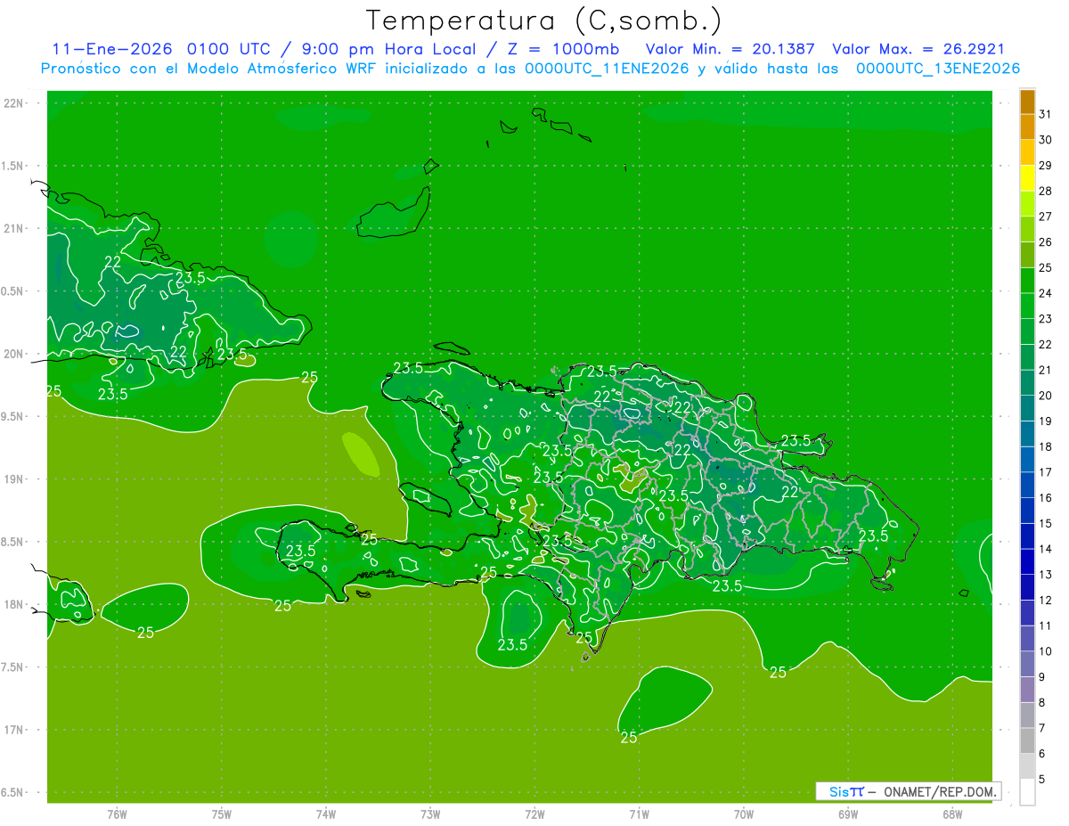This screenshot has width=1069, height=826.
Task: Click color scale label 29
Action: point(1045,166)
